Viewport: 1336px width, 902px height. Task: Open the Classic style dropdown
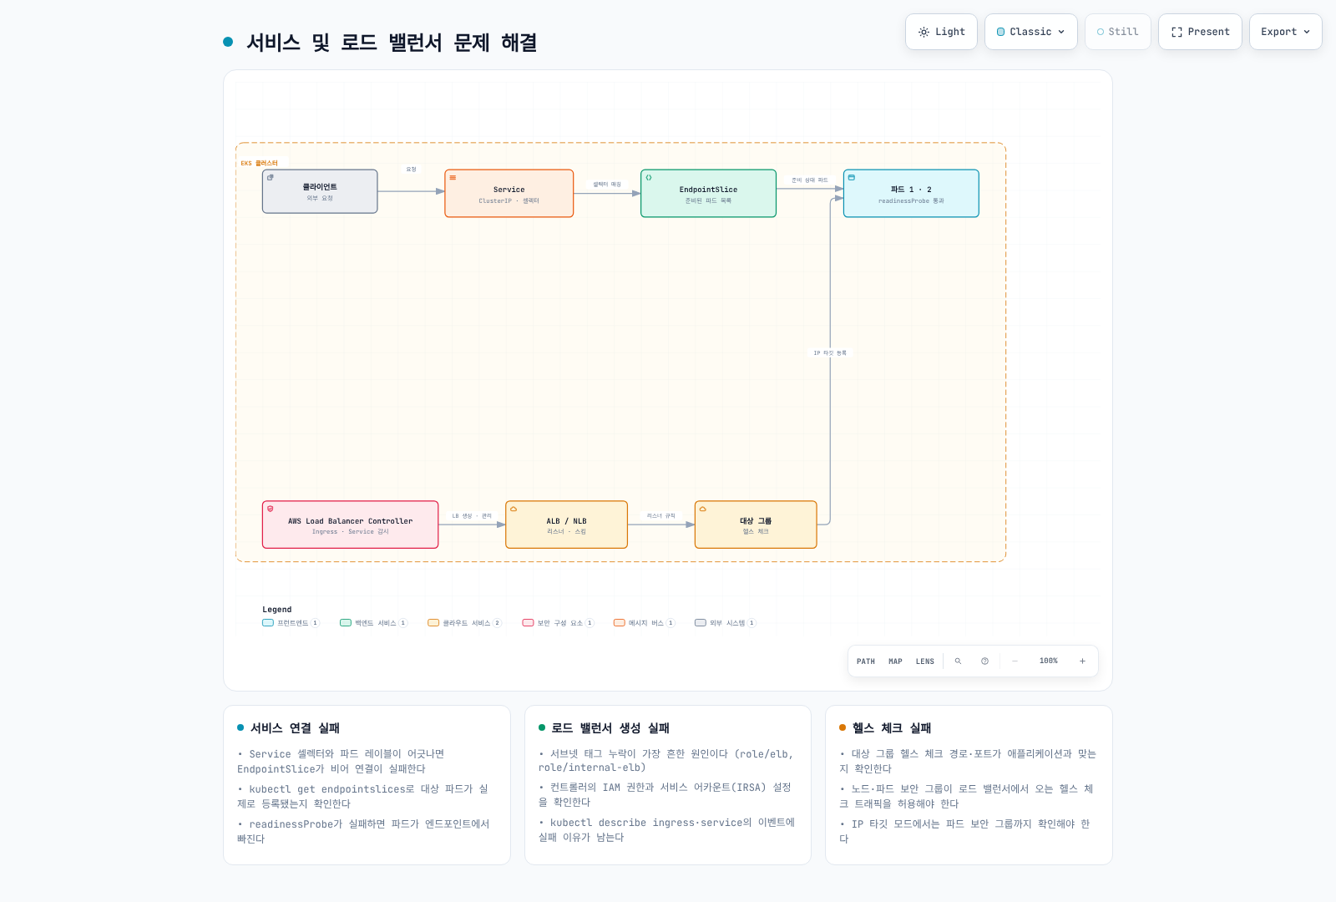pyautogui.click(x=1031, y=32)
